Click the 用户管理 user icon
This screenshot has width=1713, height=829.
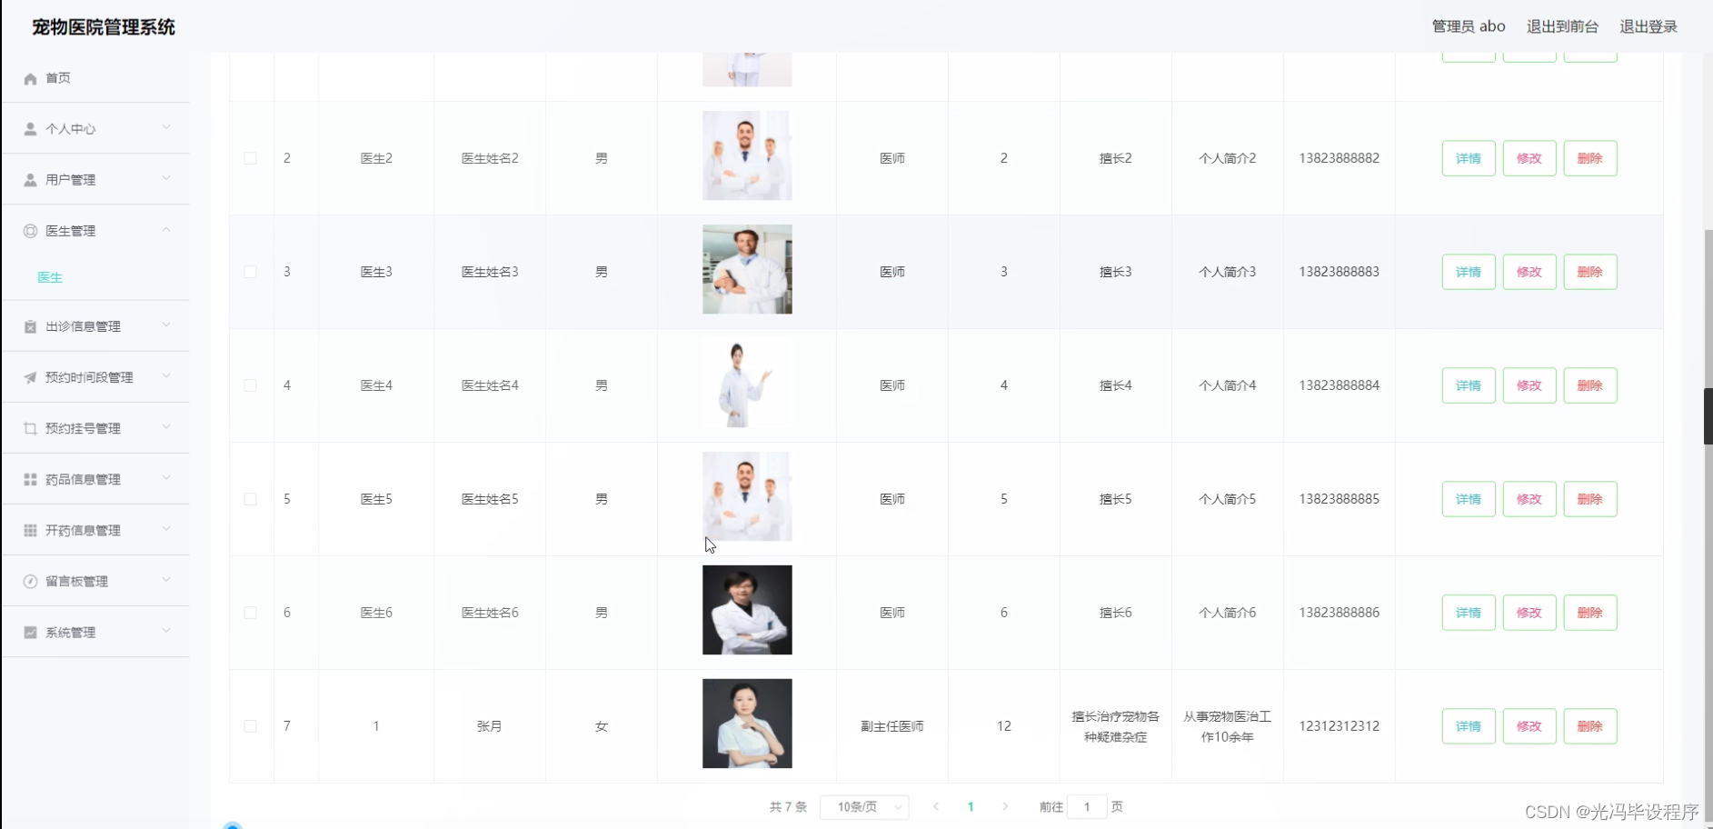[30, 180]
